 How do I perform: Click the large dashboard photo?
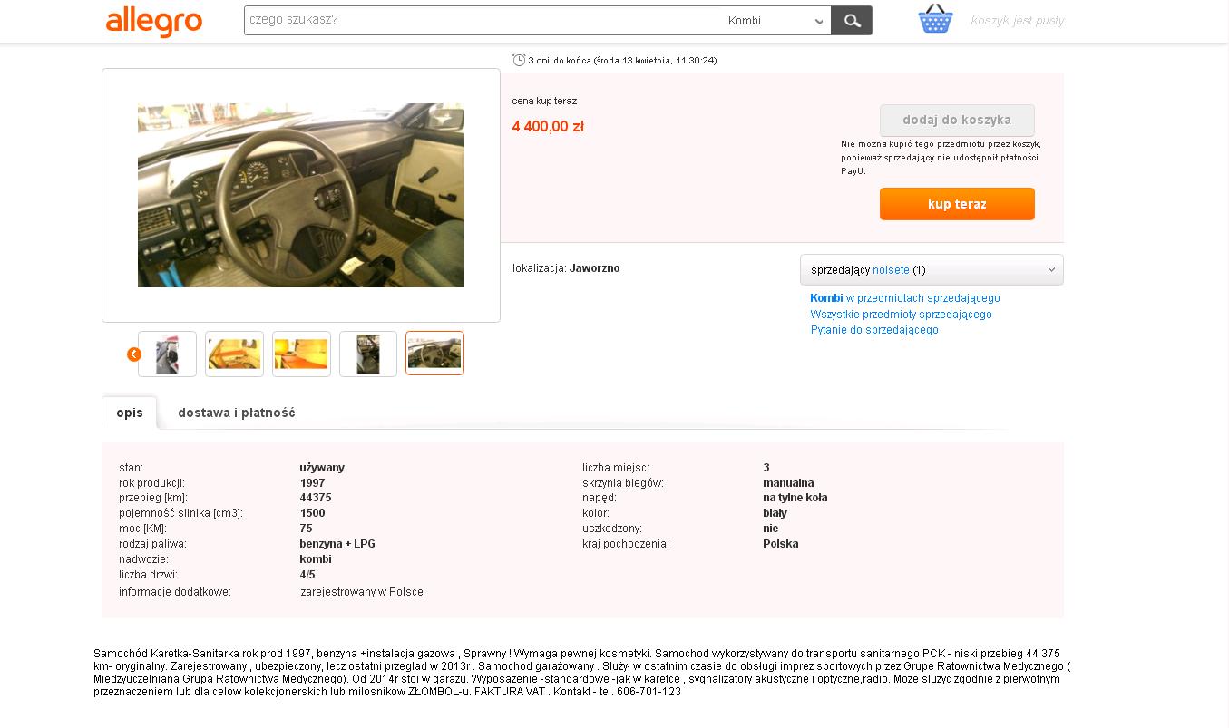(x=301, y=195)
